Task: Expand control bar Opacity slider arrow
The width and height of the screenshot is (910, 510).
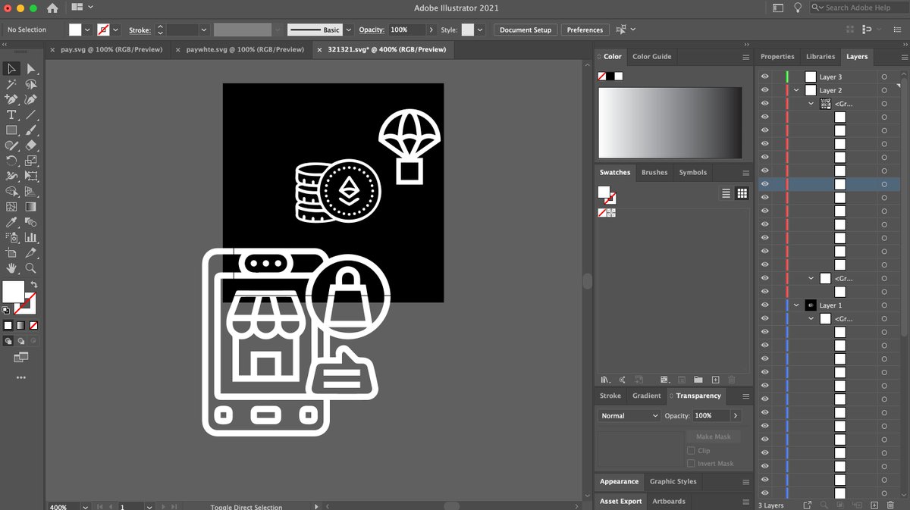Action: (431, 30)
